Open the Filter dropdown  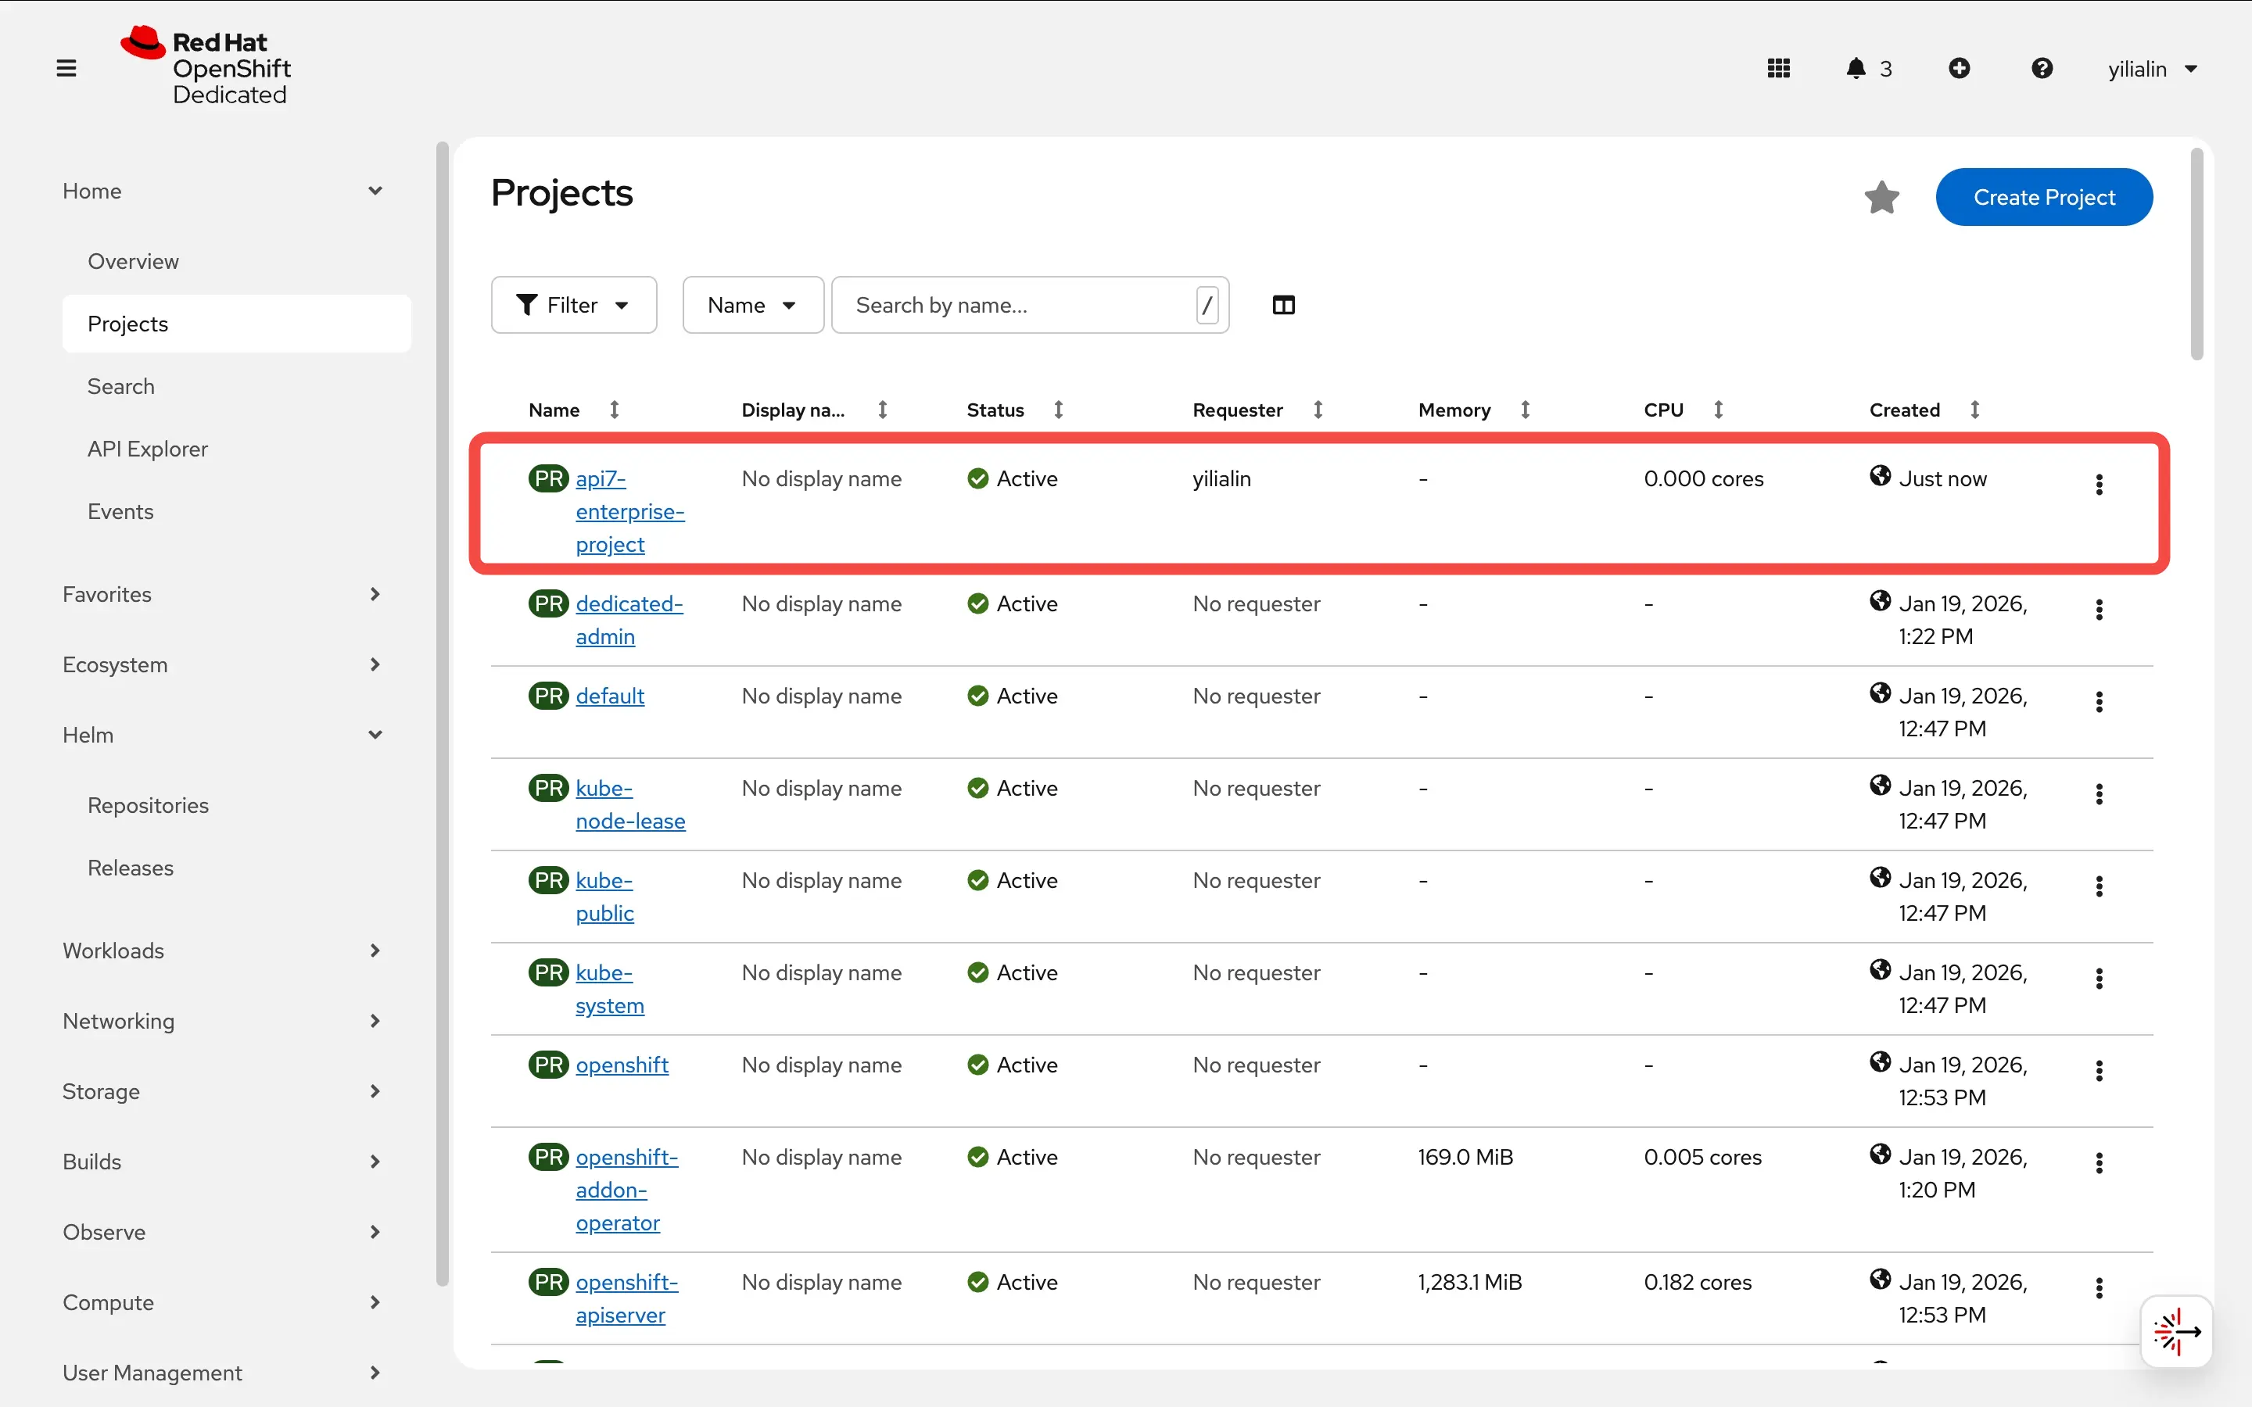[573, 304]
